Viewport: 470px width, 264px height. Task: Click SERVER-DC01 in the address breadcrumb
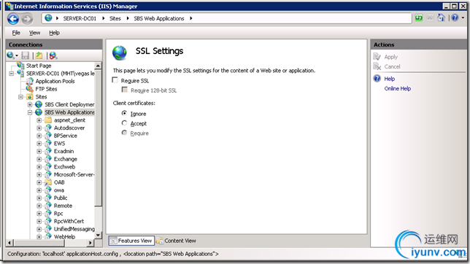[x=80, y=18]
